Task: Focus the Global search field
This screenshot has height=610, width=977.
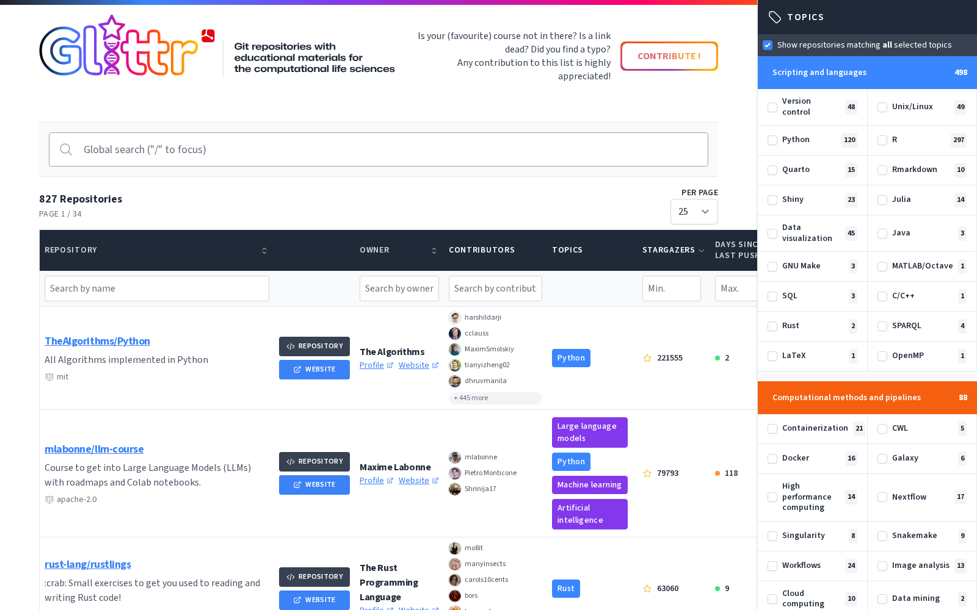Action: (379, 149)
